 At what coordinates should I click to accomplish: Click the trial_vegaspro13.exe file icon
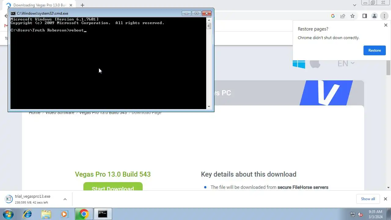(x=9, y=199)
